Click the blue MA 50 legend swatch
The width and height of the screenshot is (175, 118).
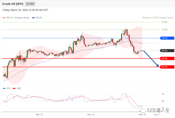[x=33, y=18]
